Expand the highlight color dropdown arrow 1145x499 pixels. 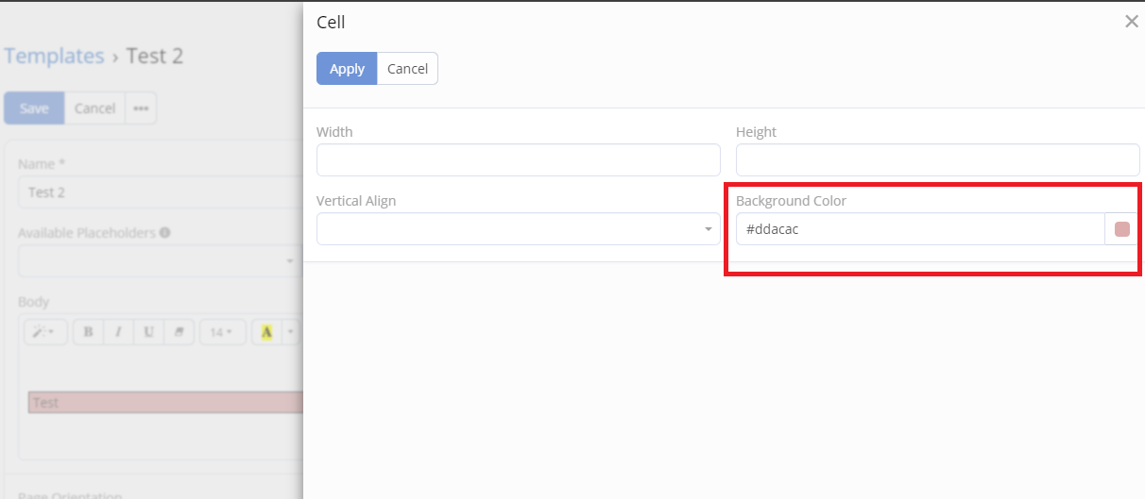tap(291, 332)
